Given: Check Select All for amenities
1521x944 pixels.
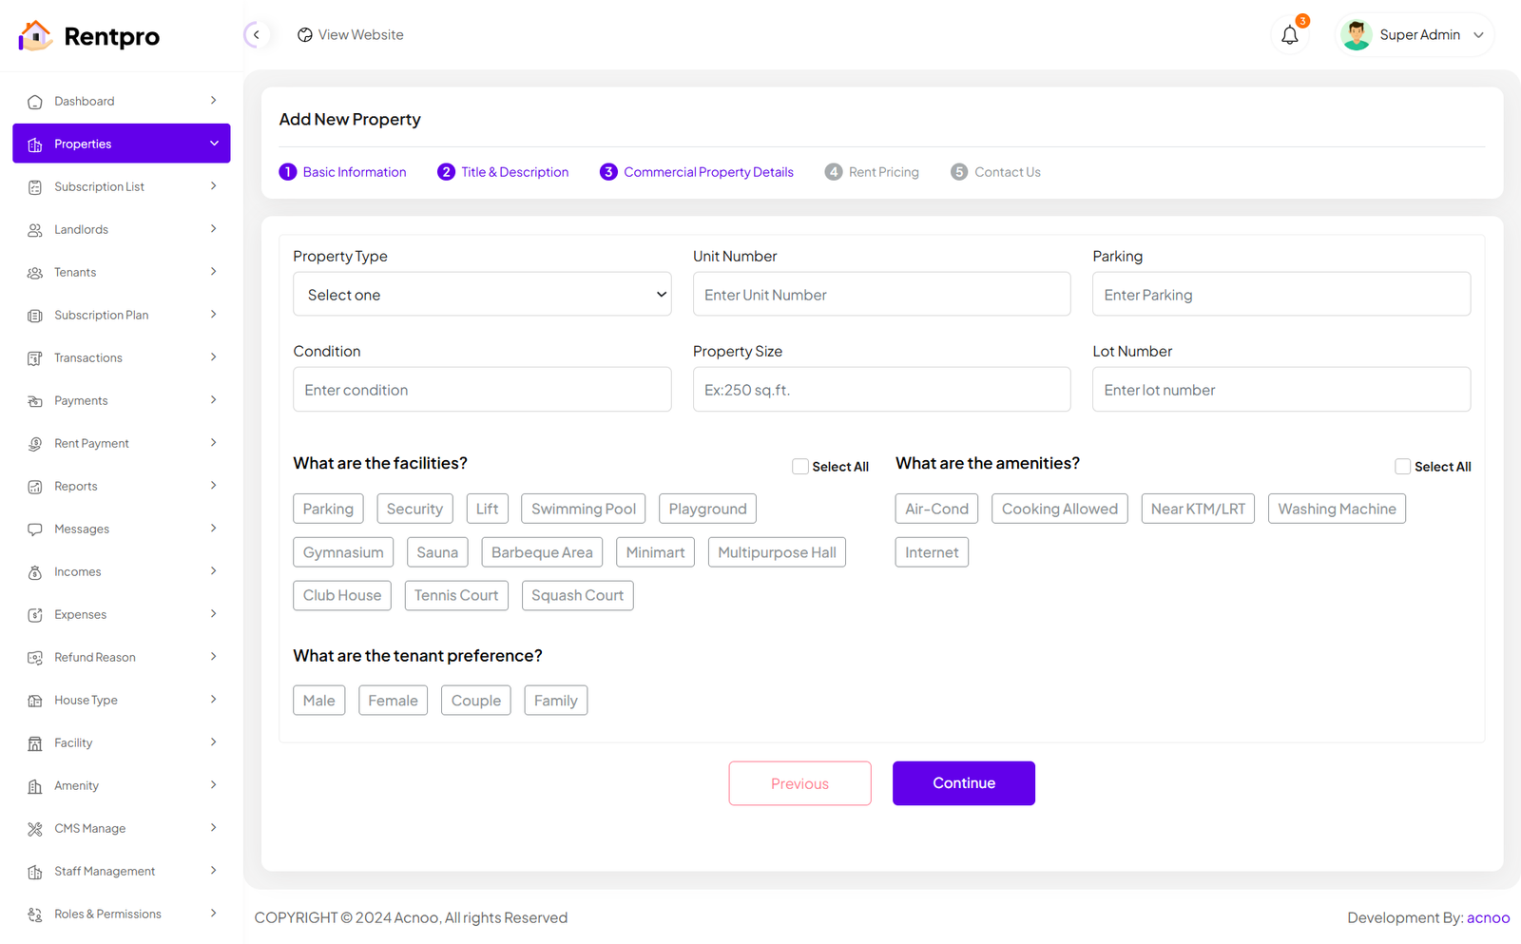Looking at the screenshot, I should tap(1402, 467).
